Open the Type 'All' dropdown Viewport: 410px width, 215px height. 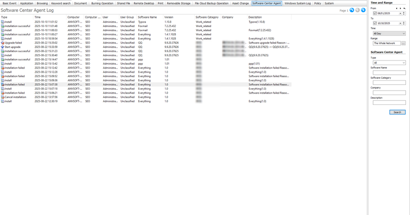(389, 62)
